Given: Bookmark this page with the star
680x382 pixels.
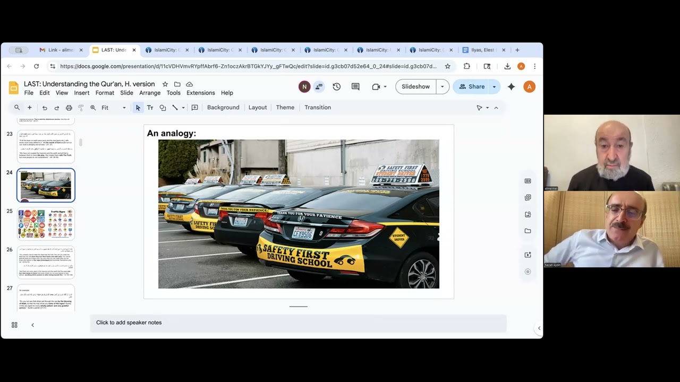Looking at the screenshot, I should click(448, 66).
